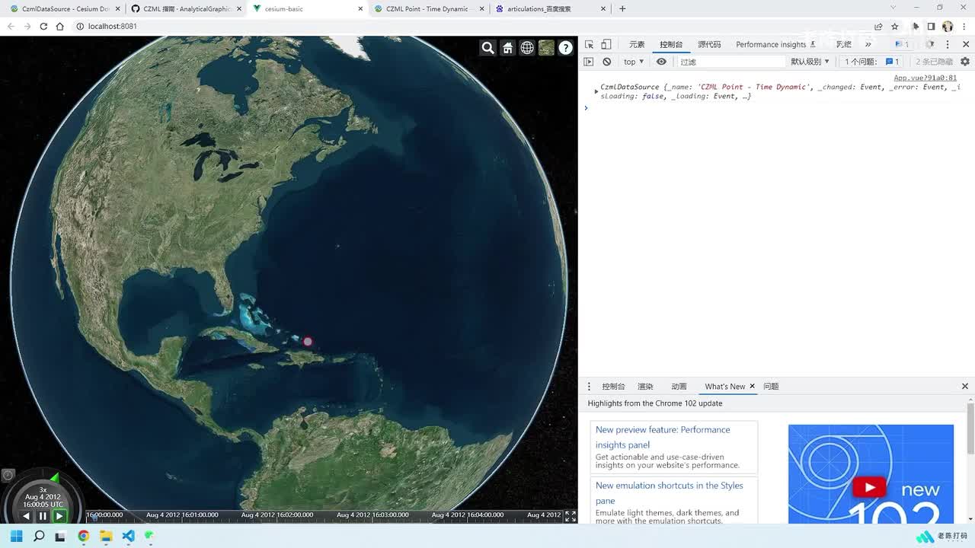Reload the localhost page
Screen dimensions: 975x548
(43, 27)
